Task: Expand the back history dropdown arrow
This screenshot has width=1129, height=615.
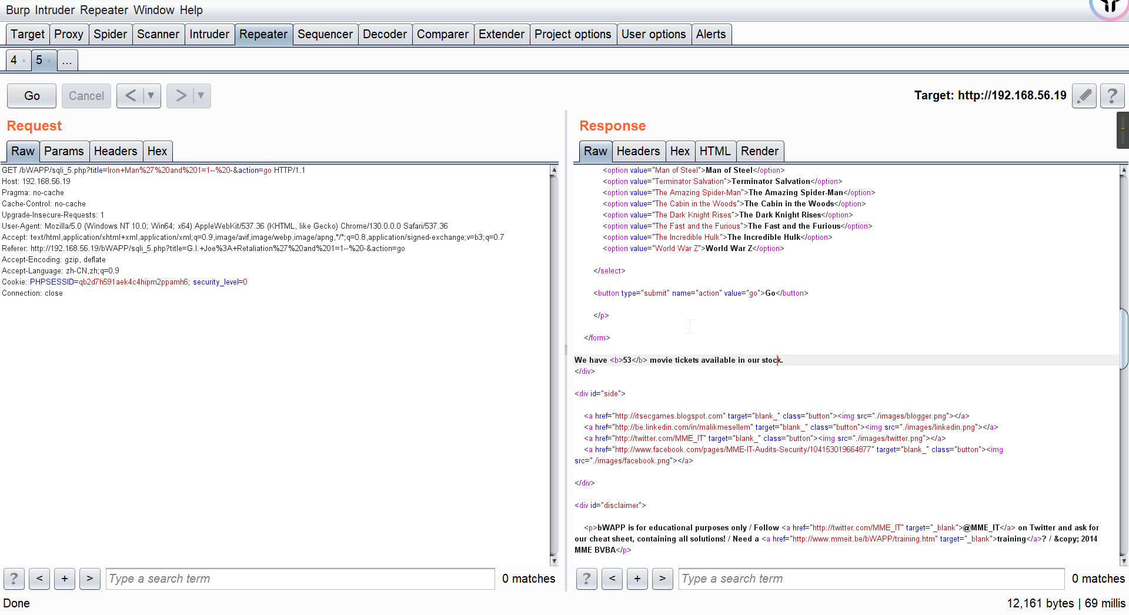Action: click(x=151, y=96)
